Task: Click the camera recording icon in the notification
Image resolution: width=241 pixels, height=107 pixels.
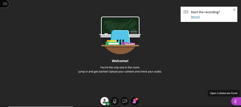Action: (186, 12)
